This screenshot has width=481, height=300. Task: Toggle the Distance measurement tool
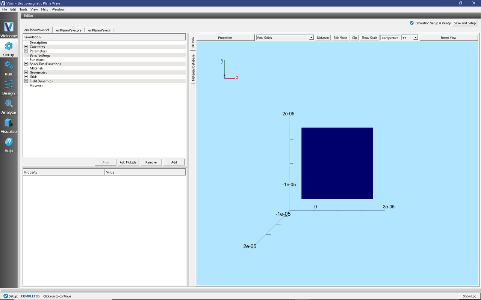tap(322, 37)
